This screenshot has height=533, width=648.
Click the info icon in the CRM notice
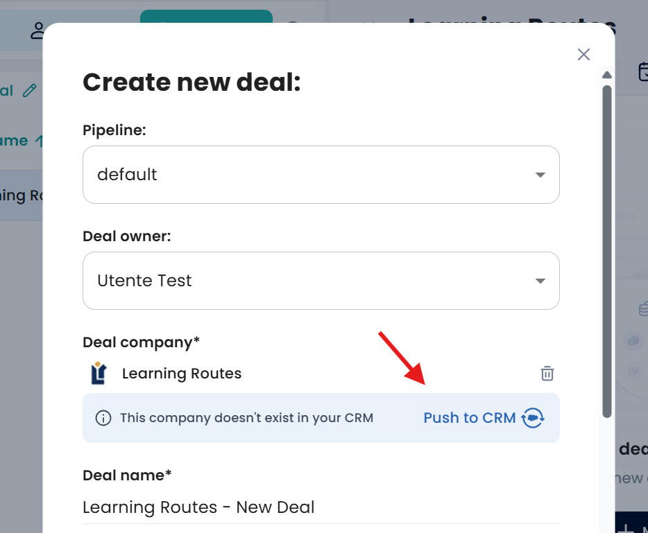tap(103, 418)
